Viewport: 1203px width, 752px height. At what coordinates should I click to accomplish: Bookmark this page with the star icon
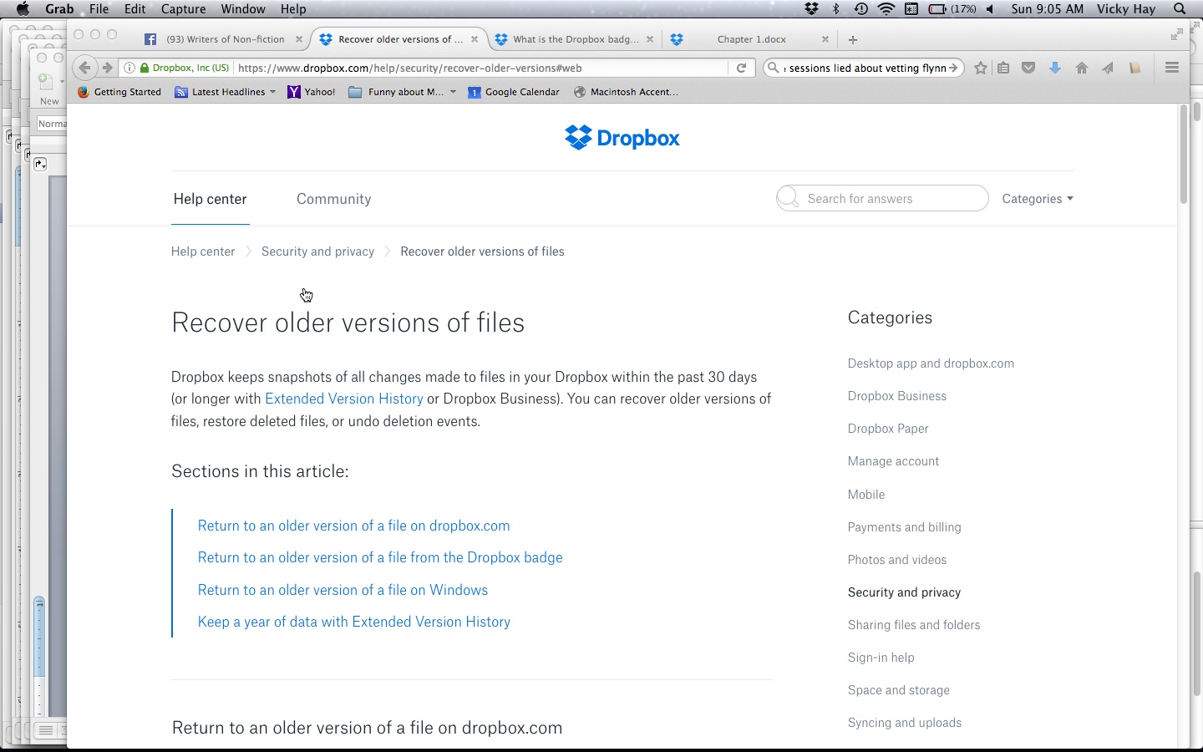pyautogui.click(x=981, y=69)
